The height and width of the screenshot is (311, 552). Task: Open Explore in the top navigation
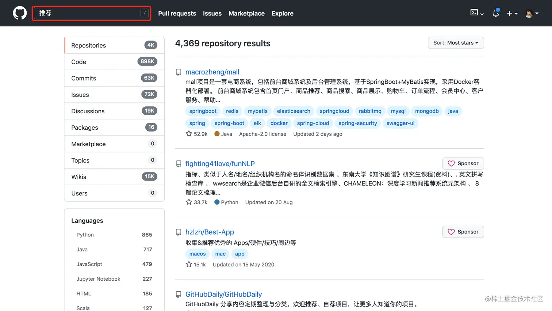[x=283, y=13]
